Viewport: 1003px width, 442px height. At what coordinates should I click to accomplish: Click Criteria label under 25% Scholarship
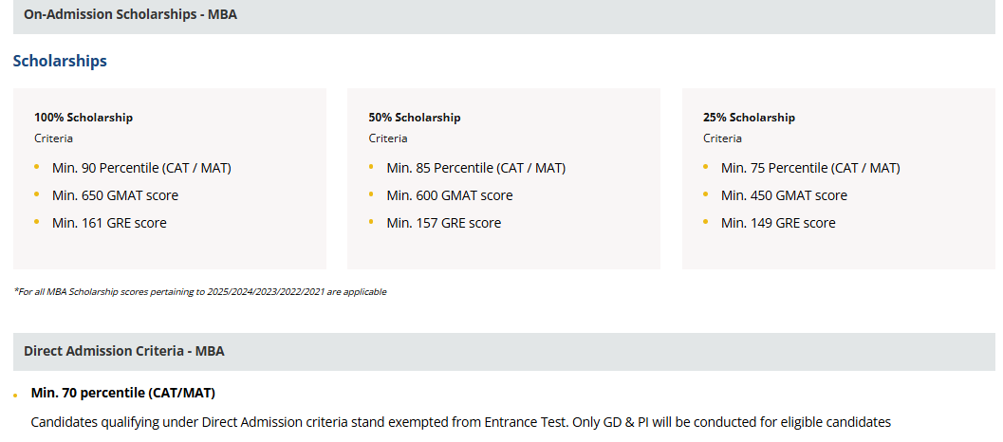[x=722, y=138]
